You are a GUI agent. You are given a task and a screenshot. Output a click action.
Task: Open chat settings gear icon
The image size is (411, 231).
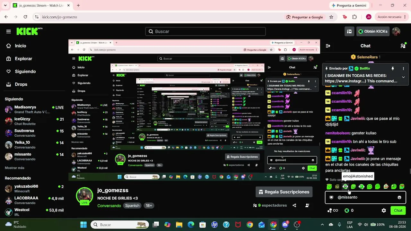(384, 210)
